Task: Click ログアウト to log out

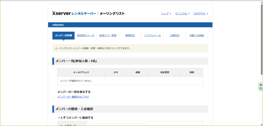Action: click(x=200, y=13)
